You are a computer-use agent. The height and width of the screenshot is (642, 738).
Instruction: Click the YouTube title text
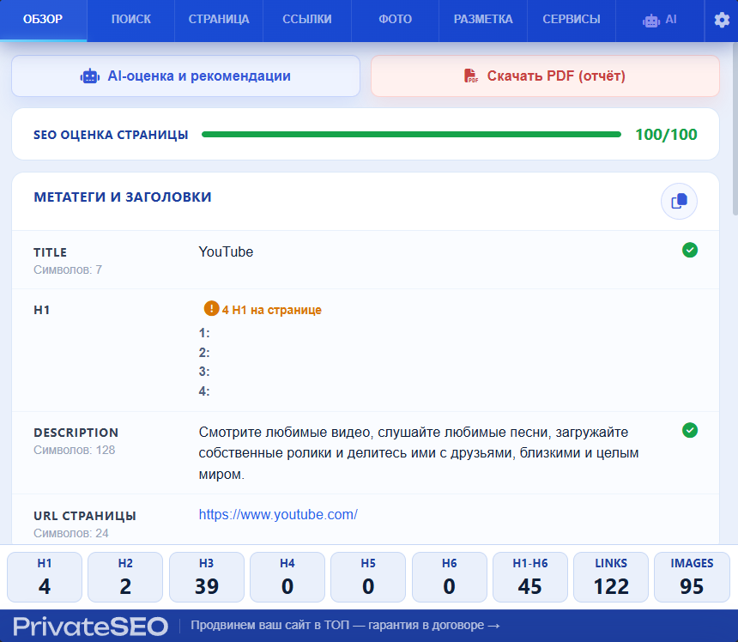coord(226,251)
